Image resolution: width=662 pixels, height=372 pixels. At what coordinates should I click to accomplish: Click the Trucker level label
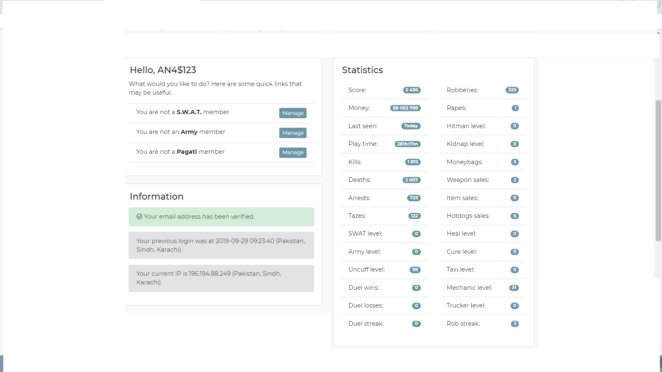[466, 305]
